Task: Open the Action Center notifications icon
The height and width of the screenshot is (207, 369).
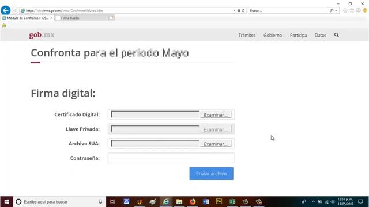Action: pyautogui.click(x=360, y=202)
